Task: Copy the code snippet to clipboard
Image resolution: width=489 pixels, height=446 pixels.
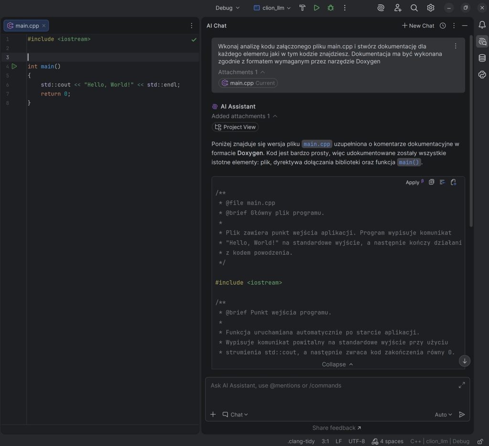Action: [x=431, y=182]
